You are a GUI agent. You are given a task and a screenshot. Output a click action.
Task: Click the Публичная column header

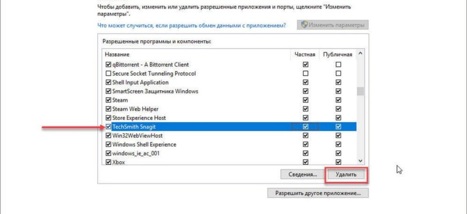pyautogui.click(x=338, y=55)
